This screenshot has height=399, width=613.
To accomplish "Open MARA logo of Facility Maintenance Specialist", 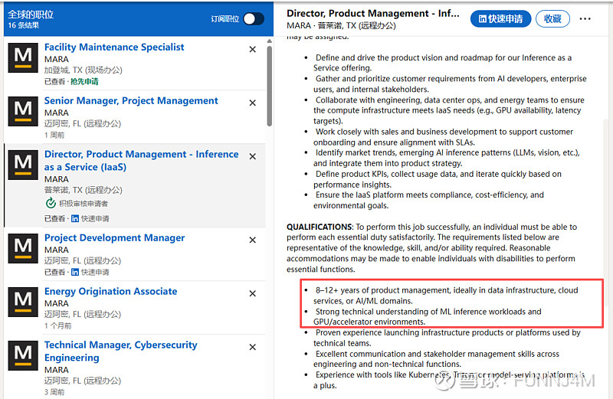I will point(23,58).
